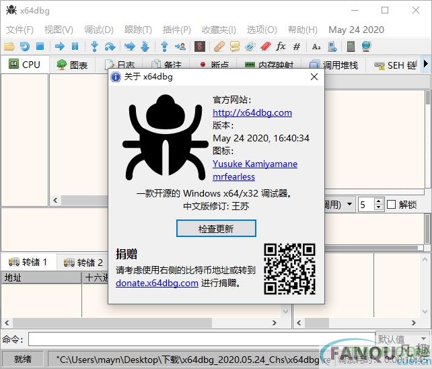
Task: Click the Trace into icon
Action: [x=129, y=46]
